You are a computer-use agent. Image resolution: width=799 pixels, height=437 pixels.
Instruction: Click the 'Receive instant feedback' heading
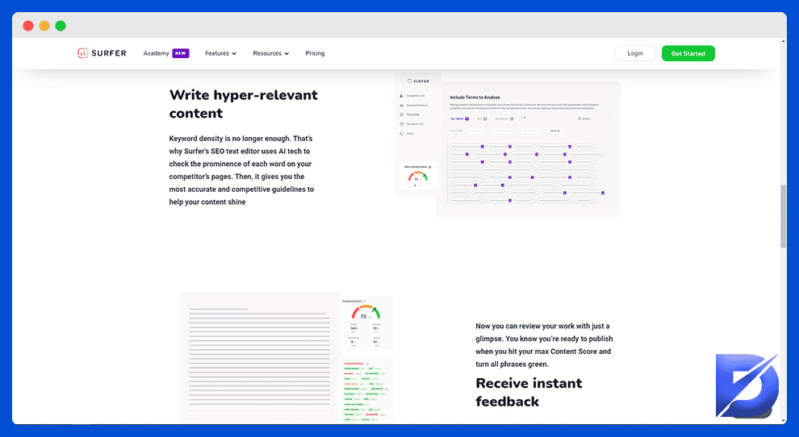pyautogui.click(x=529, y=392)
